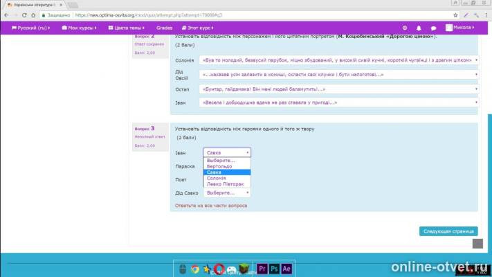
Task: Go to Следующая страница
Action: (448, 231)
